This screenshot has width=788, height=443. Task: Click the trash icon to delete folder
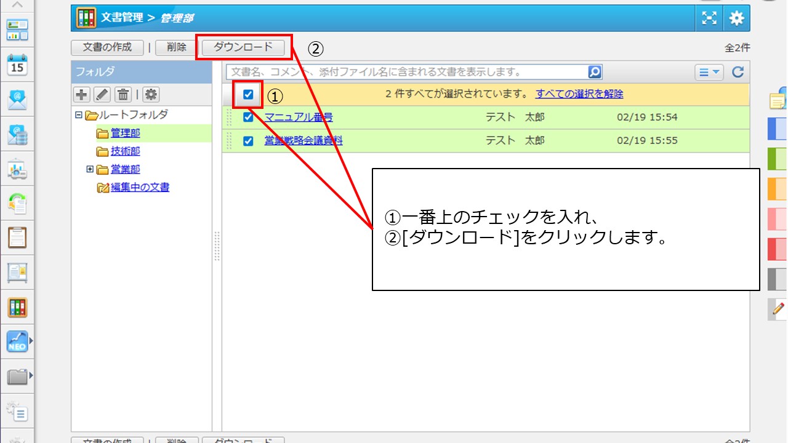(123, 94)
